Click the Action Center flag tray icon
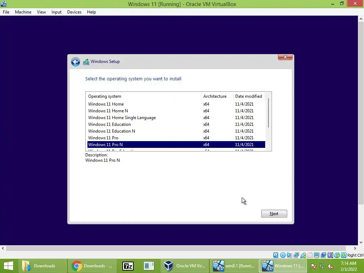This screenshot has width=364, height=273. [x=314, y=266]
